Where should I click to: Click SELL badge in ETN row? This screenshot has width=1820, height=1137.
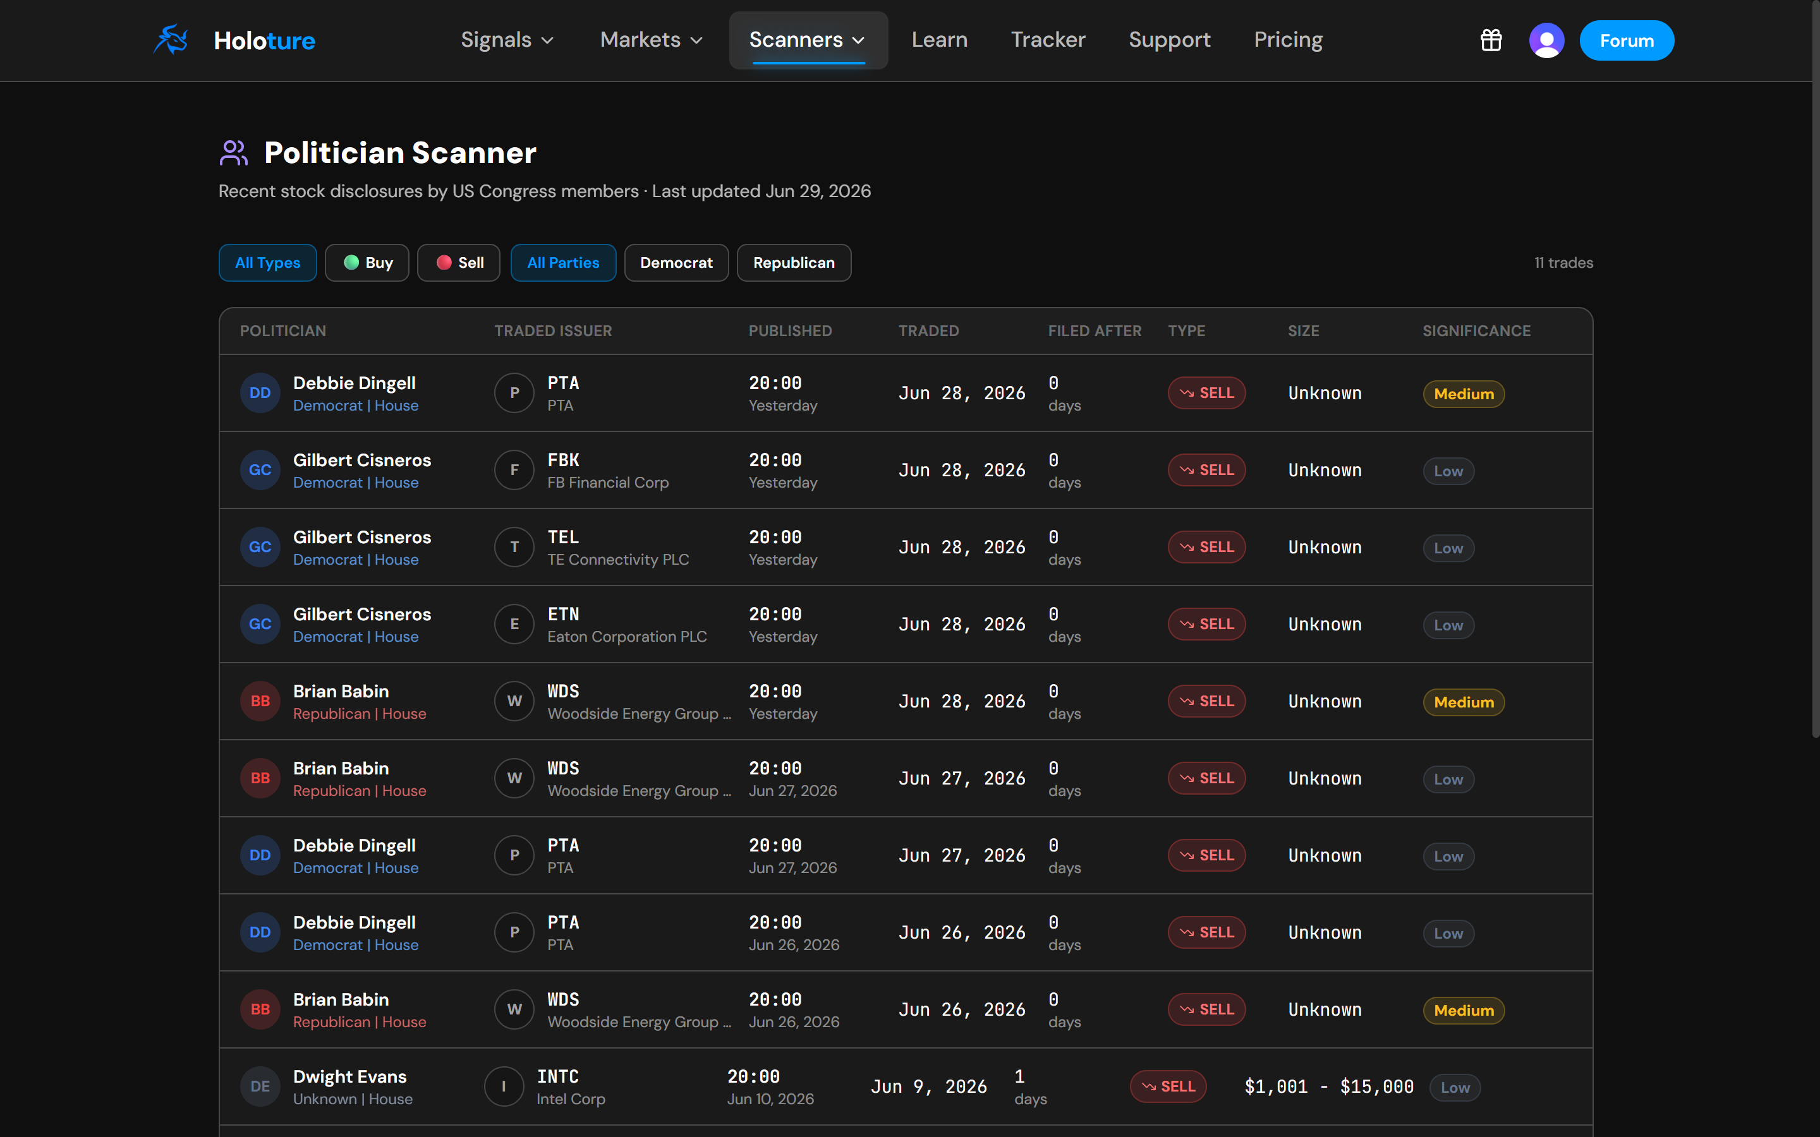[x=1206, y=624]
